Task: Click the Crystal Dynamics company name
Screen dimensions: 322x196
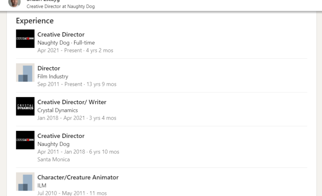Action: [58, 110]
